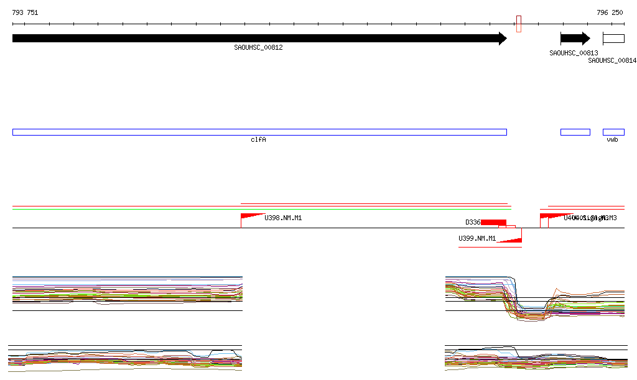This screenshot has width=637, height=380.
Task: Click the white SAOUHSC_00814 gene box
Action: 613,39
